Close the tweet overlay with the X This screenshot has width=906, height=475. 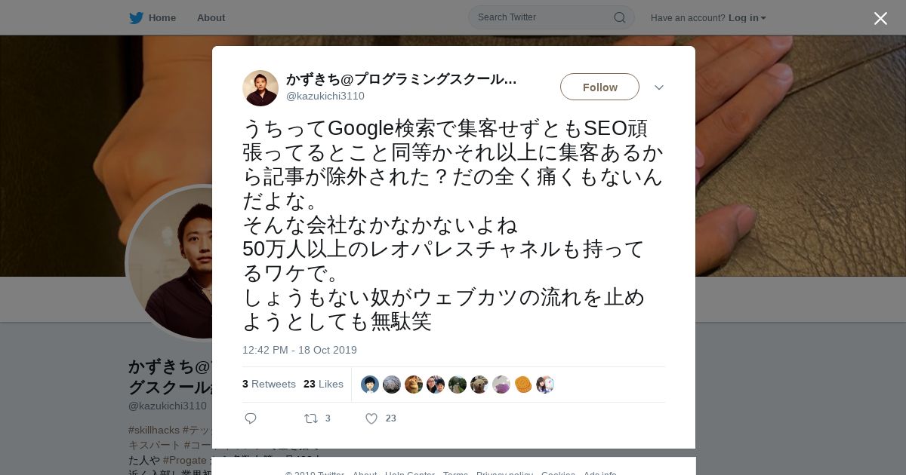pos(880,18)
